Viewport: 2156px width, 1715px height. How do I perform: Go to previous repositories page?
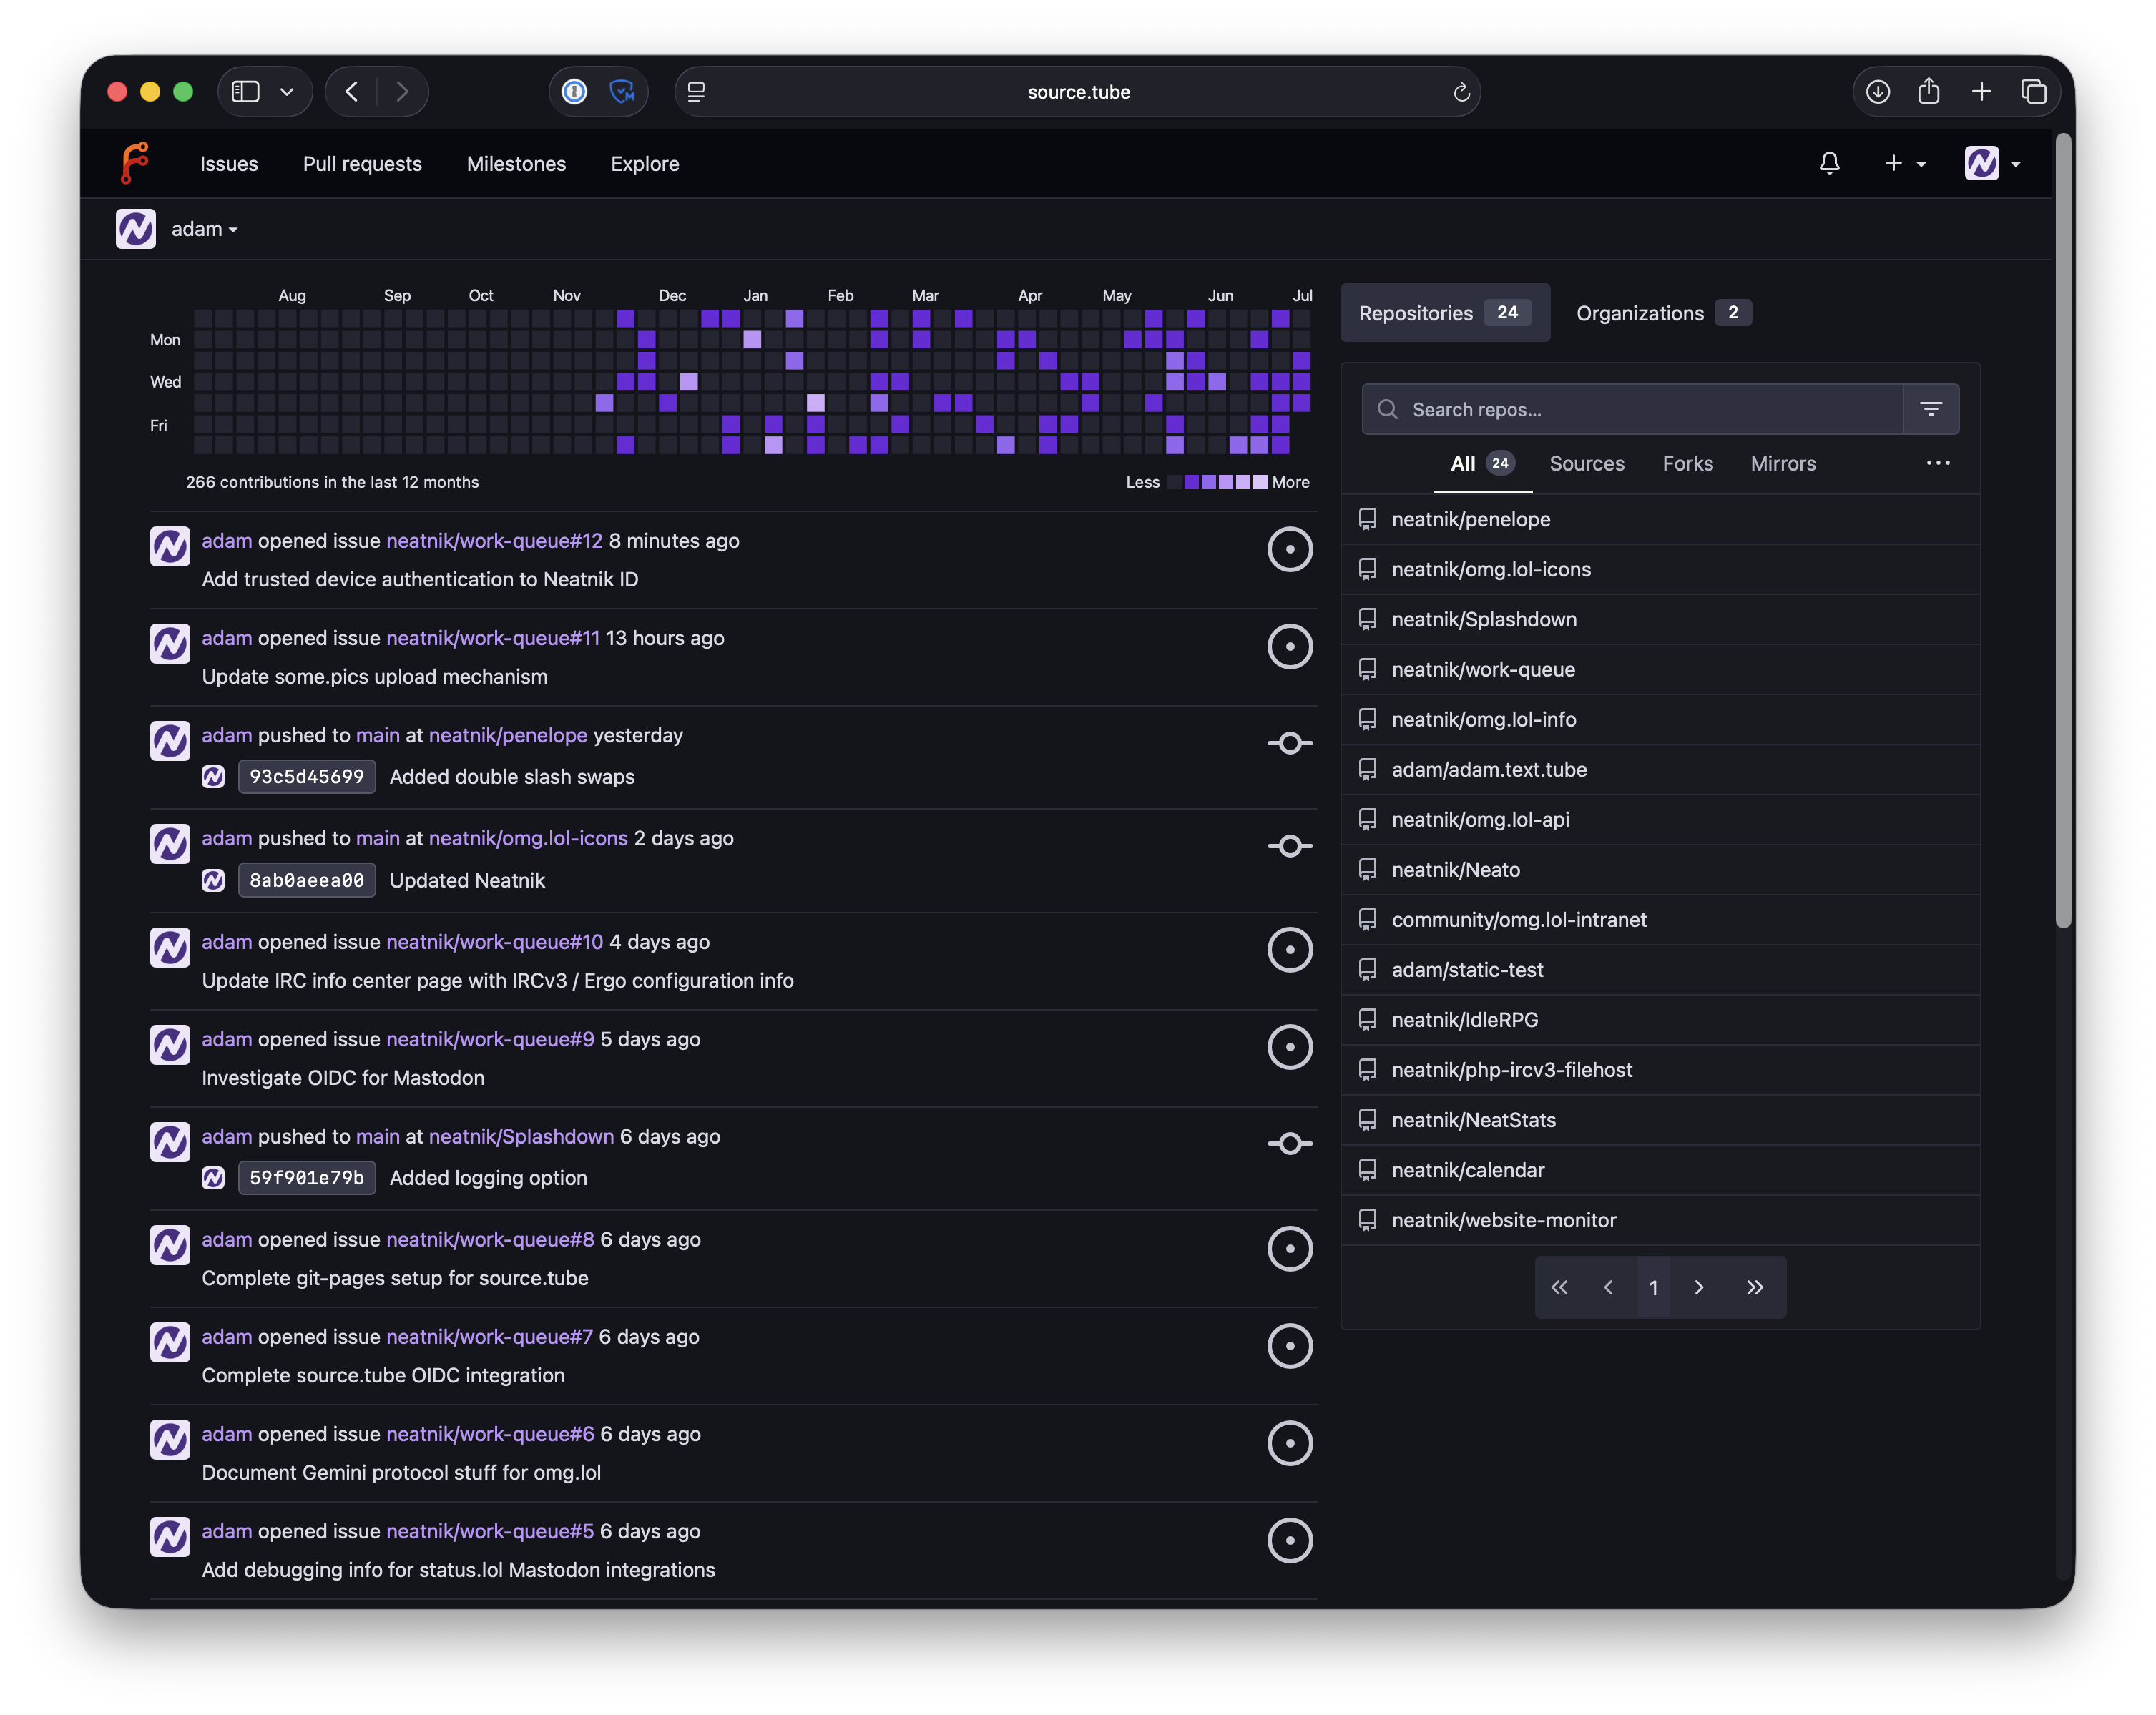point(1608,1287)
